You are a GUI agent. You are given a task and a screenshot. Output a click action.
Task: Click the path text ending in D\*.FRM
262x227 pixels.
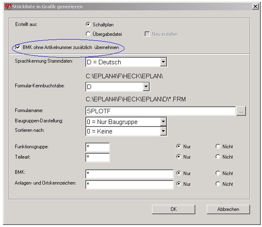[x=136, y=99]
